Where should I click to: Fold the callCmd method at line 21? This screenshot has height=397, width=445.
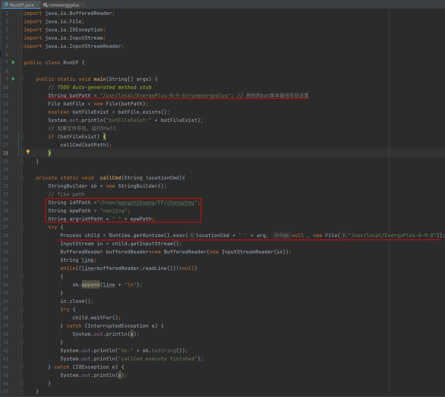coord(22,178)
